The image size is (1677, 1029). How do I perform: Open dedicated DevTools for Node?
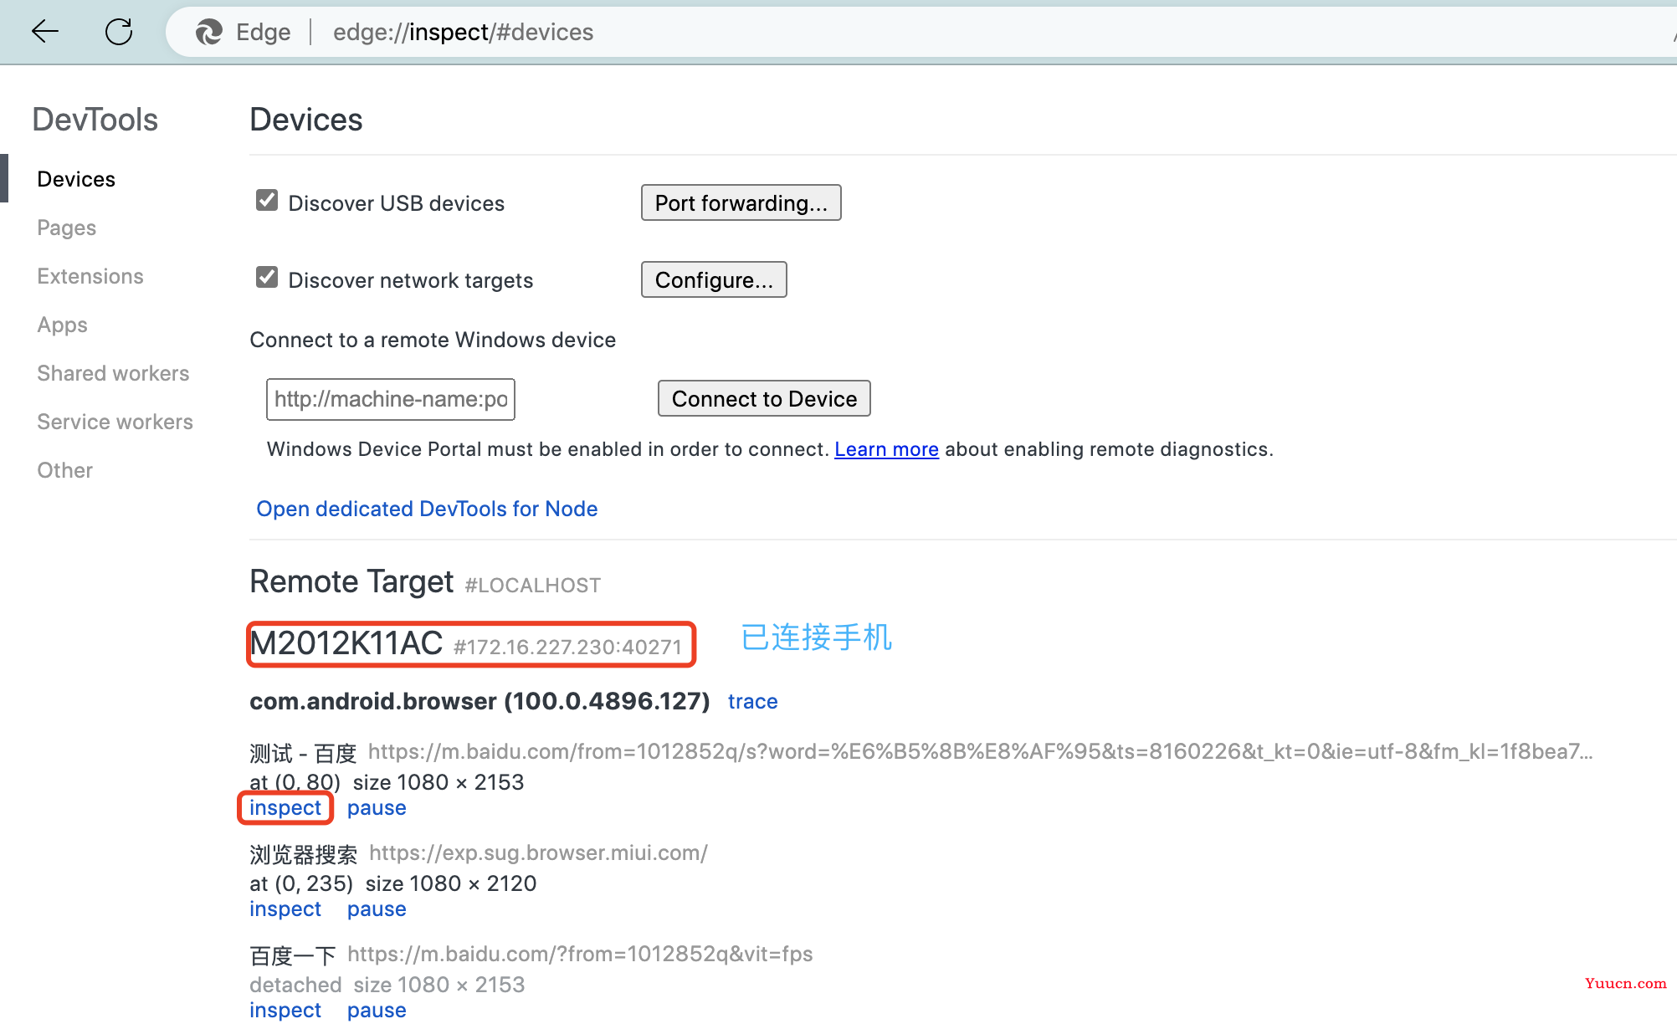pos(427,509)
